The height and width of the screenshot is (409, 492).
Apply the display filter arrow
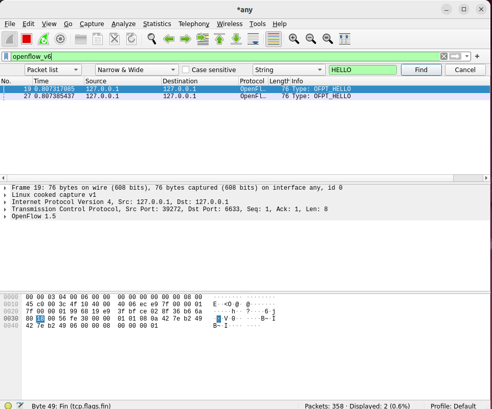[x=455, y=56]
